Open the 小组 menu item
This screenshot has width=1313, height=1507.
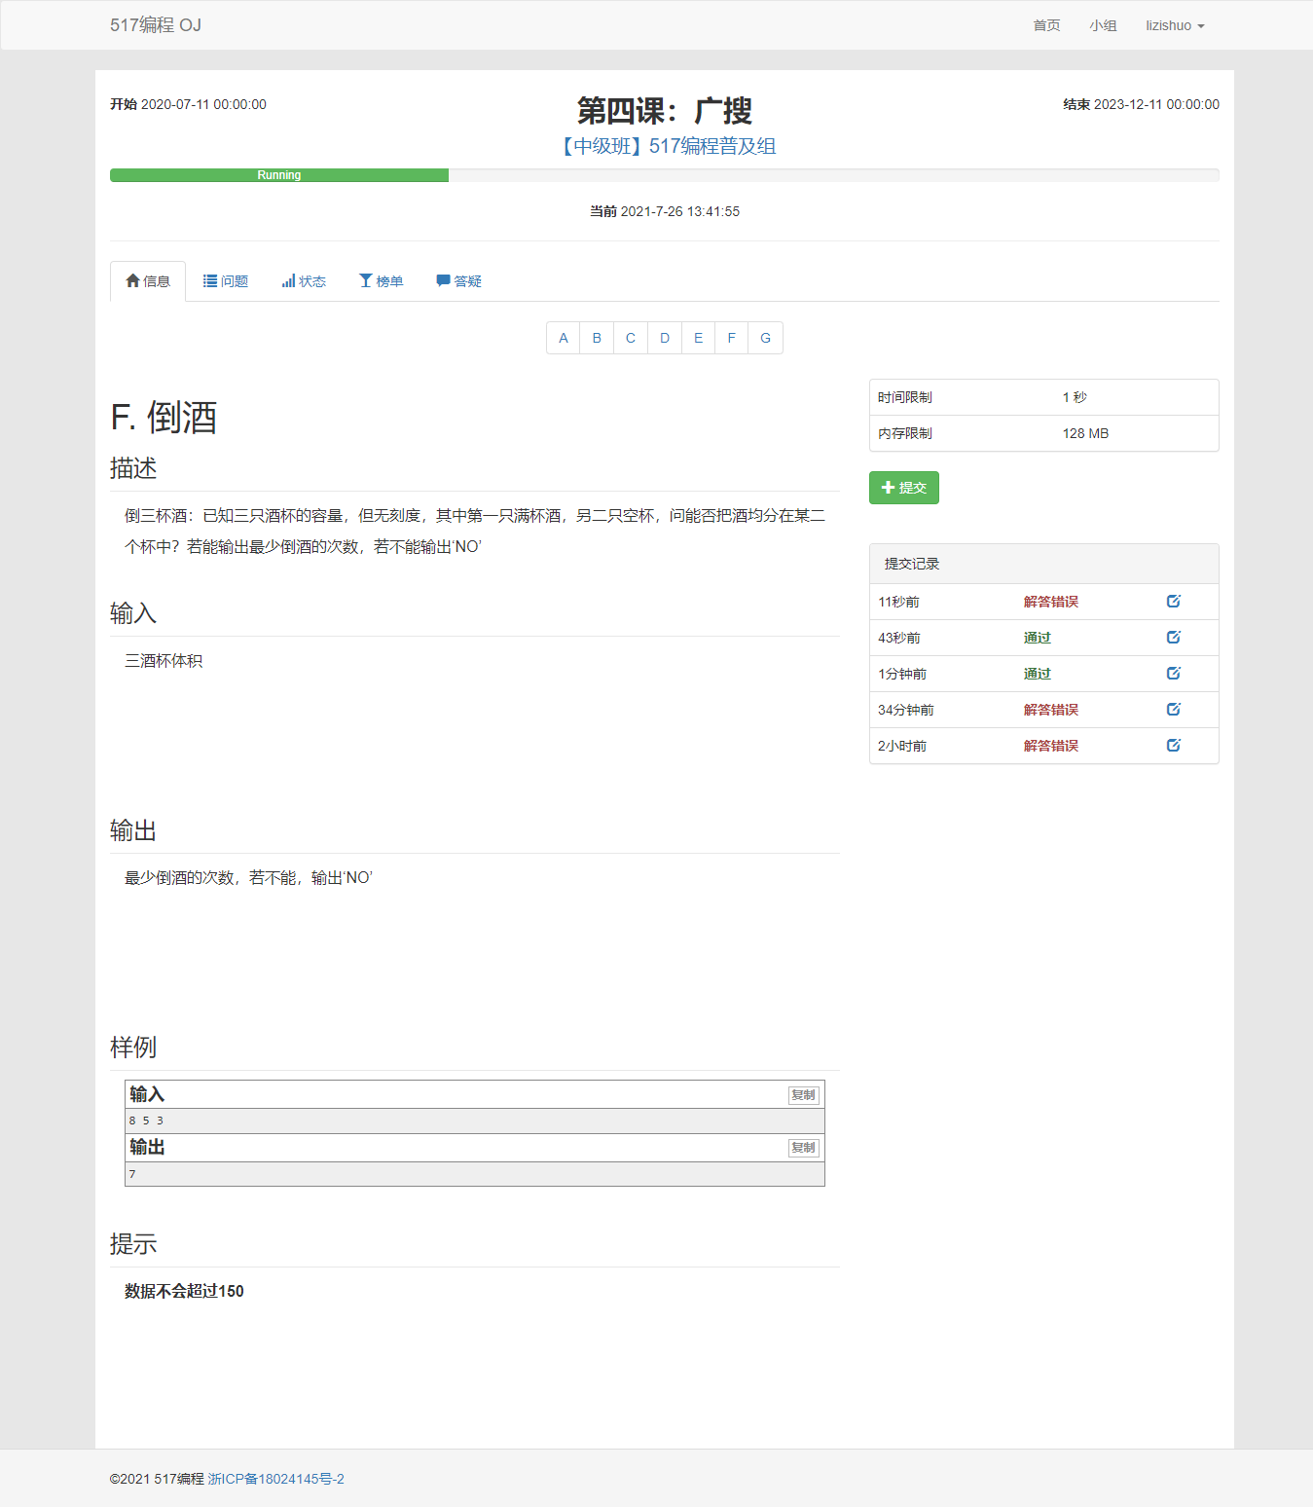coord(1103,25)
